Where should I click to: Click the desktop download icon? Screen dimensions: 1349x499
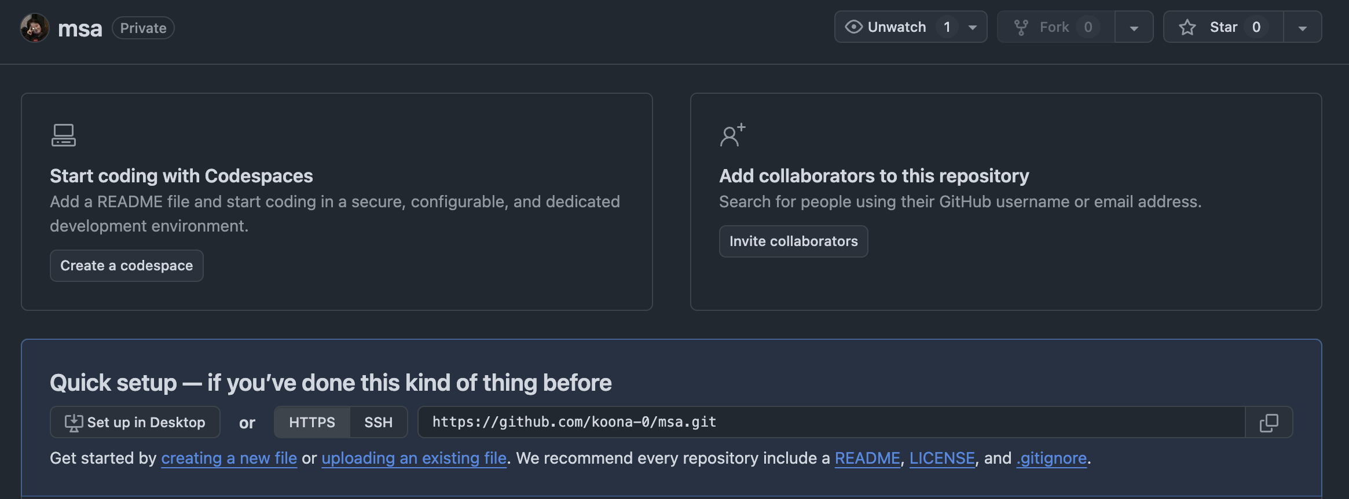(74, 423)
